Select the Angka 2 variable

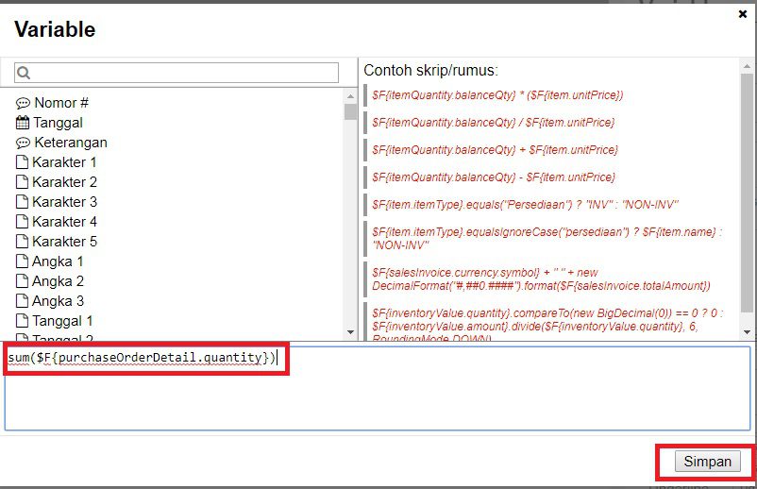coord(58,281)
